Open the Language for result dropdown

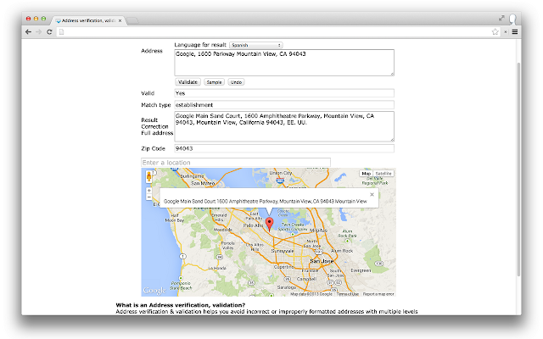(256, 45)
